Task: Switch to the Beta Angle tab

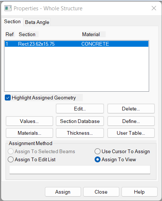Action: (x=37, y=22)
